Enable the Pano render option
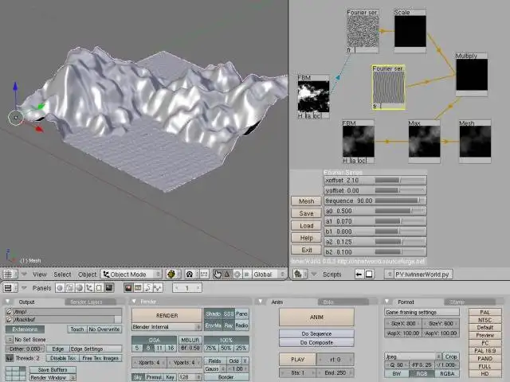The image size is (510, 382). pos(241,314)
